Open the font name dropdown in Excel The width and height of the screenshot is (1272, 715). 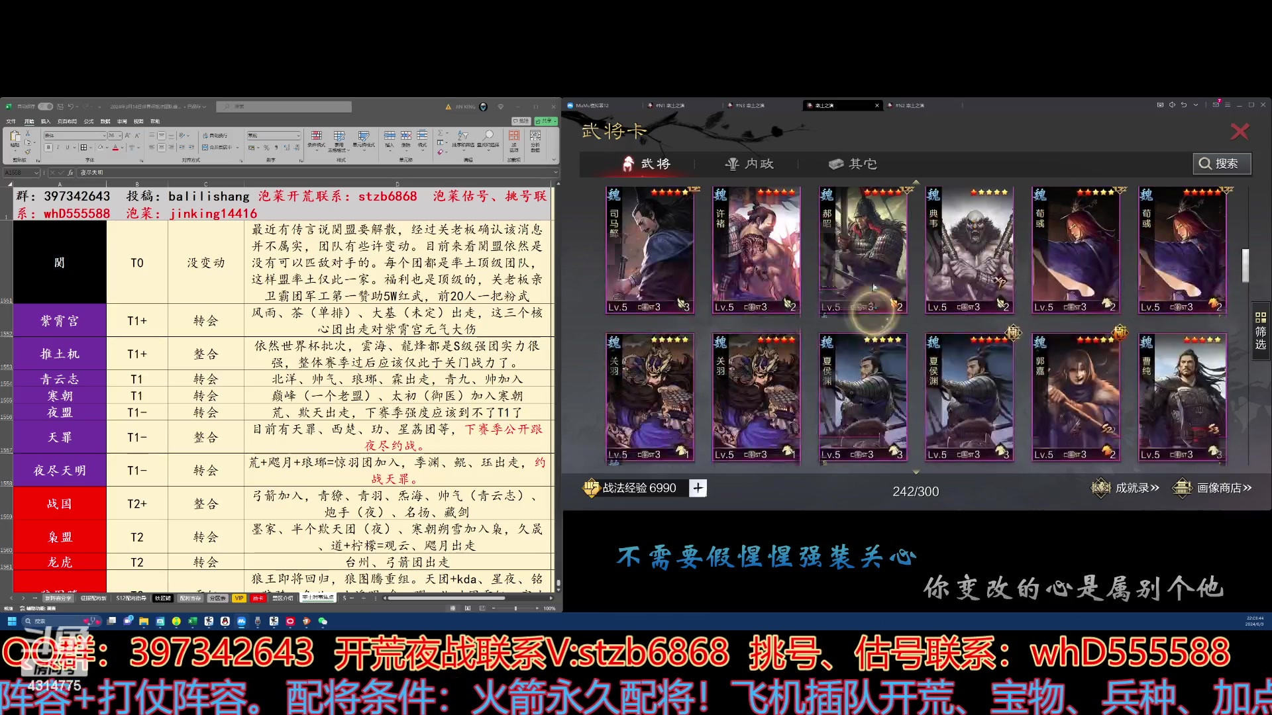(104, 136)
